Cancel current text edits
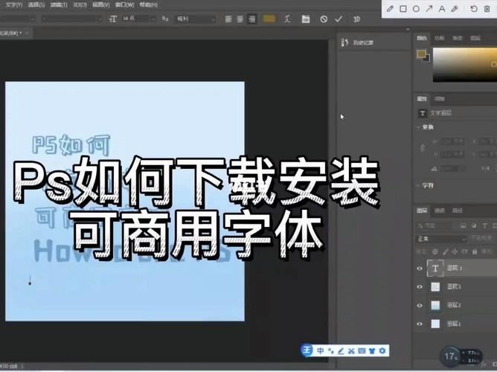The width and height of the screenshot is (497, 372). [324, 19]
